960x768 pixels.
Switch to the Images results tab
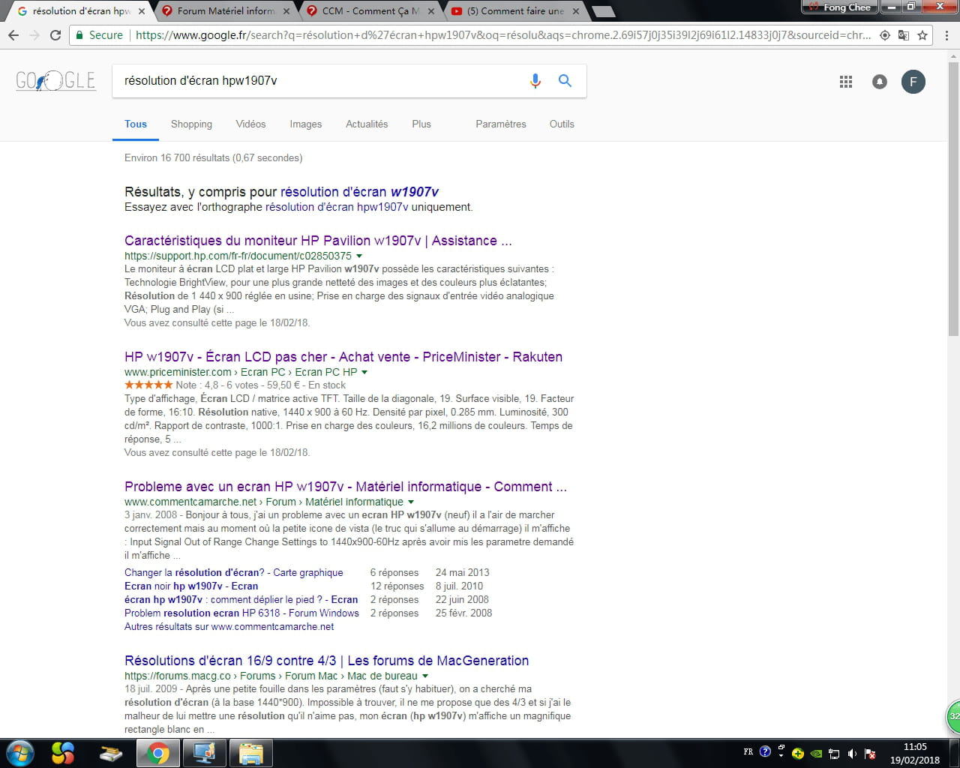(x=306, y=124)
